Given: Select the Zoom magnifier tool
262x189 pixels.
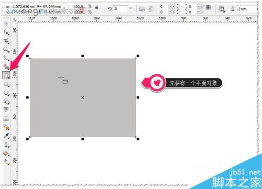Looking at the screenshot, I should (x=6, y=50).
